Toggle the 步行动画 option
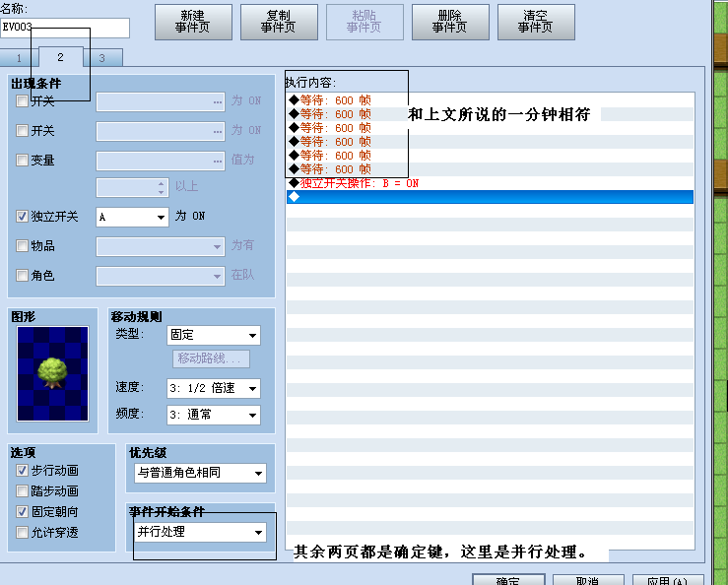This screenshot has width=728, height=585. click(22, 471)
